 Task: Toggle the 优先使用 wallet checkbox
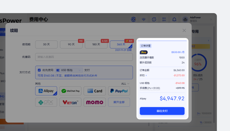[x=39, y=70]
